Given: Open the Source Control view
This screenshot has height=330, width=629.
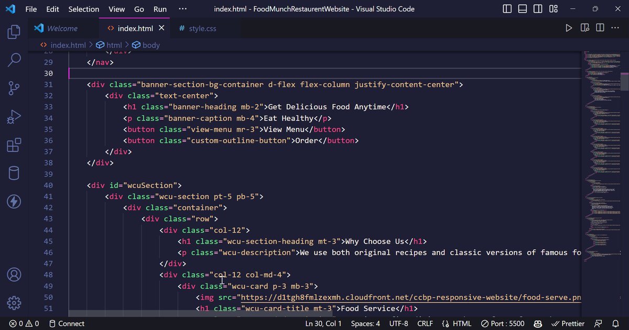Looking at the screenshot, I should [14, 89].
